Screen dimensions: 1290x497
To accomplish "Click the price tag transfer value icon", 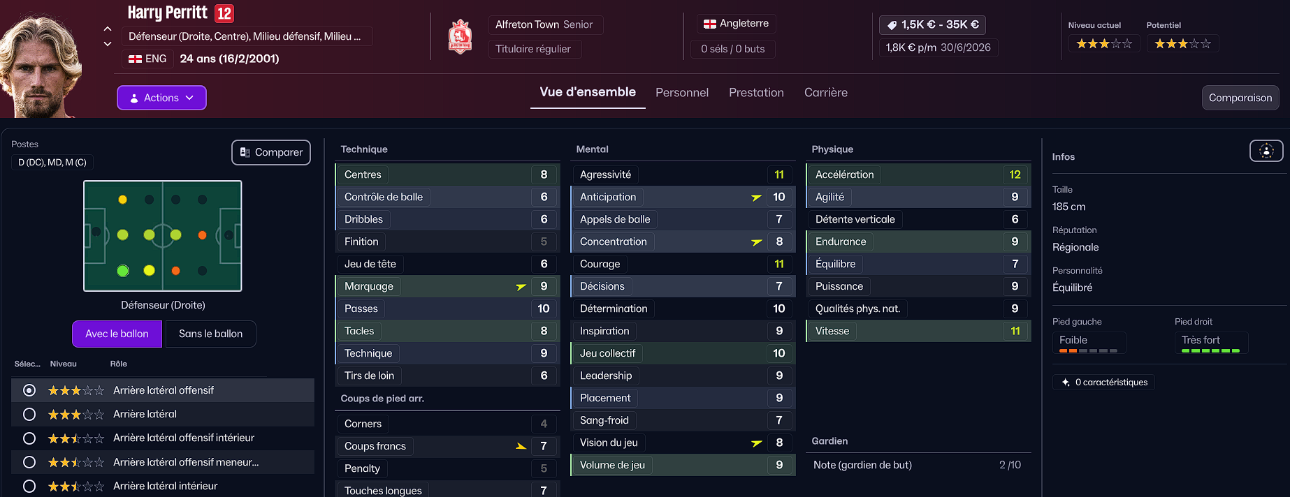I will click(892, 25).
